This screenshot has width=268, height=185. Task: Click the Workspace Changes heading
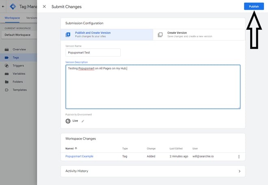[x=80, y=138]
